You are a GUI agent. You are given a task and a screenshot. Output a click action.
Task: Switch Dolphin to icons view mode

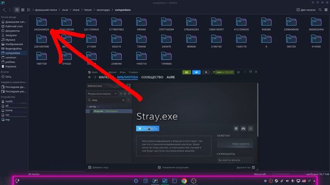click(17, 10)
